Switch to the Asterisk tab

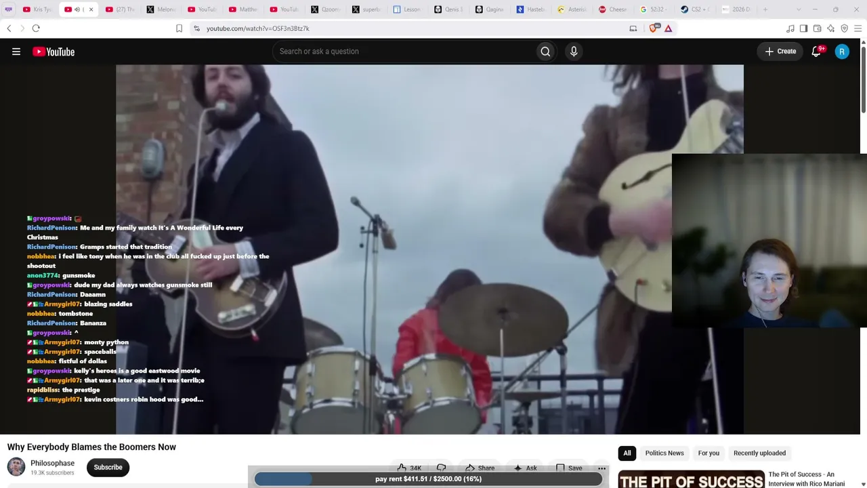(x=572, y=9)
